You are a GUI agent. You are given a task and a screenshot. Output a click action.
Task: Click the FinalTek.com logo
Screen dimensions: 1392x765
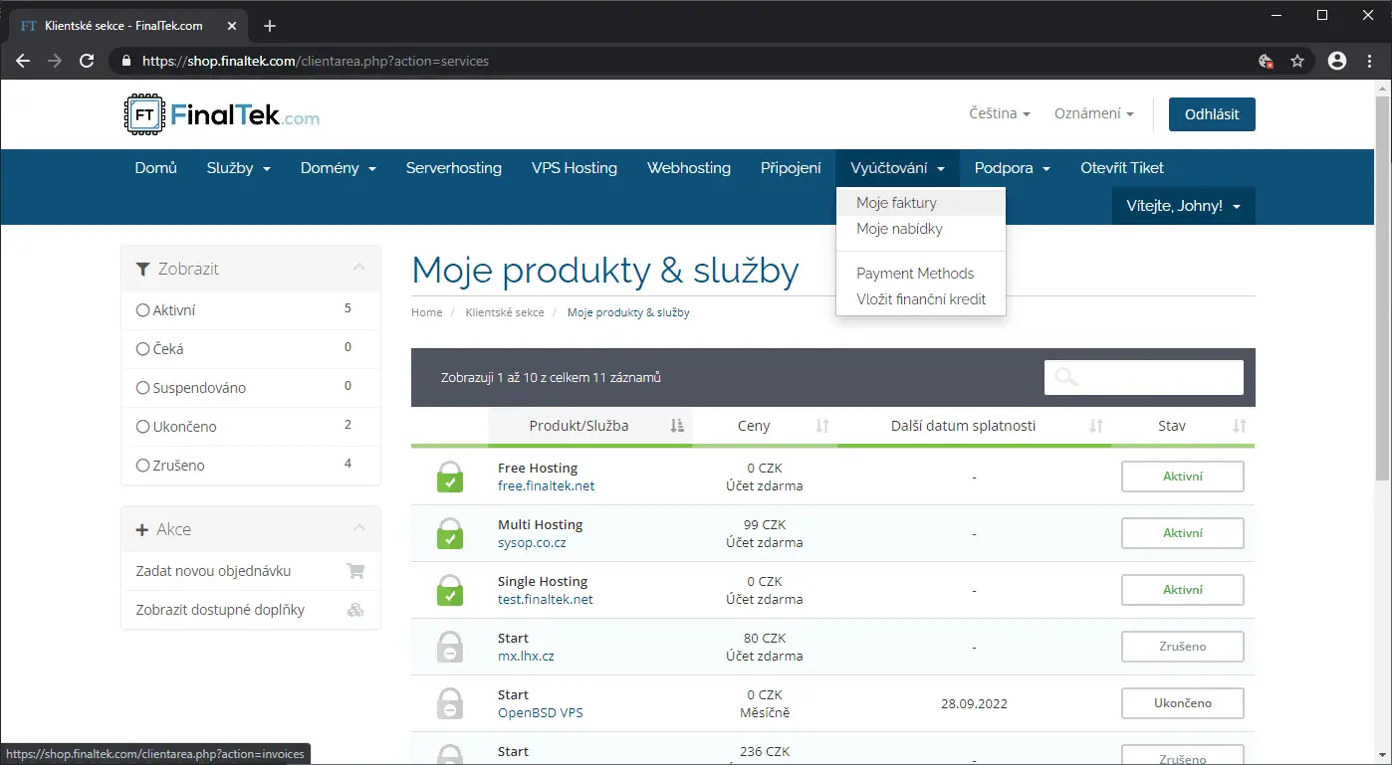222,115
